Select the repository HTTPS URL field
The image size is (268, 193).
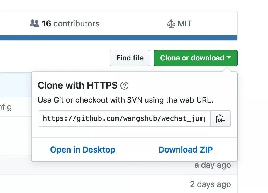pyautogui.click(x=124, y=118)
